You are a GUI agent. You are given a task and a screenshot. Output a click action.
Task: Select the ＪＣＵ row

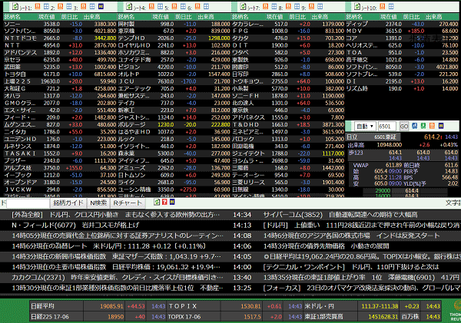174,81
